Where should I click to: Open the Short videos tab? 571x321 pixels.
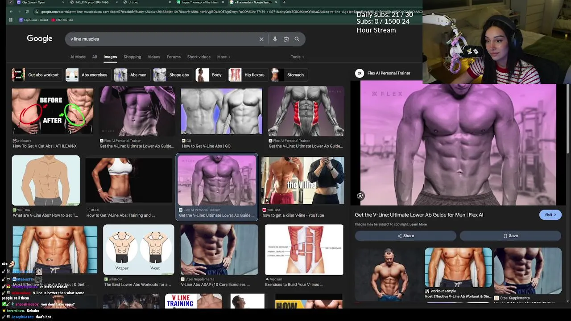click(x=199, y=57)
